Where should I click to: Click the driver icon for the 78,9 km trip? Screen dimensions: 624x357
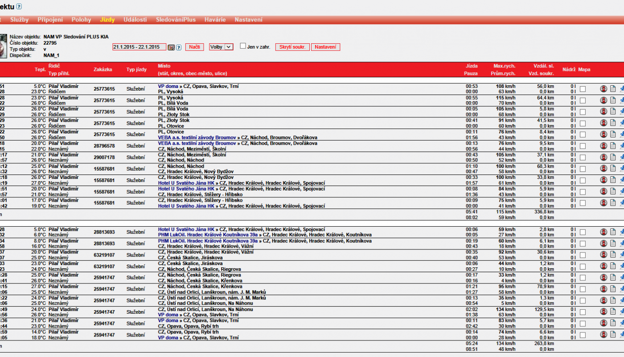coord(603,289)
